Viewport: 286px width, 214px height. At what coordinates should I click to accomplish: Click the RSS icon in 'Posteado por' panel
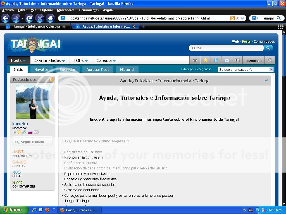[x=51, y=79]
